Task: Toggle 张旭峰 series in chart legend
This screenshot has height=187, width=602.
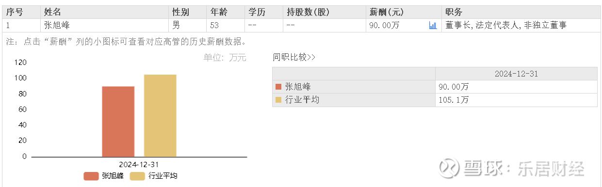Action: (103, 176)
